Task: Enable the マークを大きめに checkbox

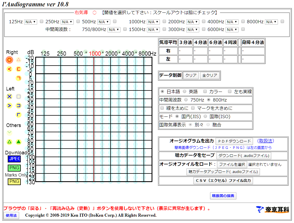Action: [x=193, y=108]
